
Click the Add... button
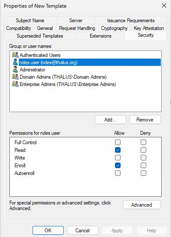pyautogui.click(x=110, y=120)
